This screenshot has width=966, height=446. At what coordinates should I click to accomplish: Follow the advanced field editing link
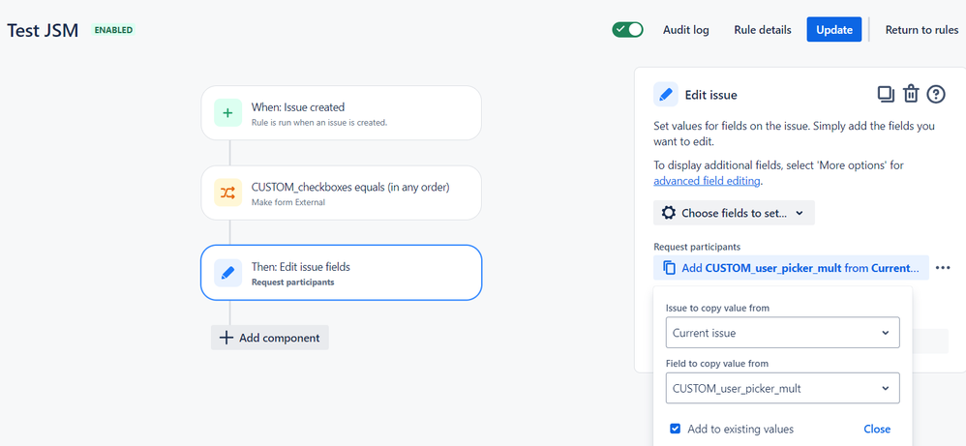[707, 181]
